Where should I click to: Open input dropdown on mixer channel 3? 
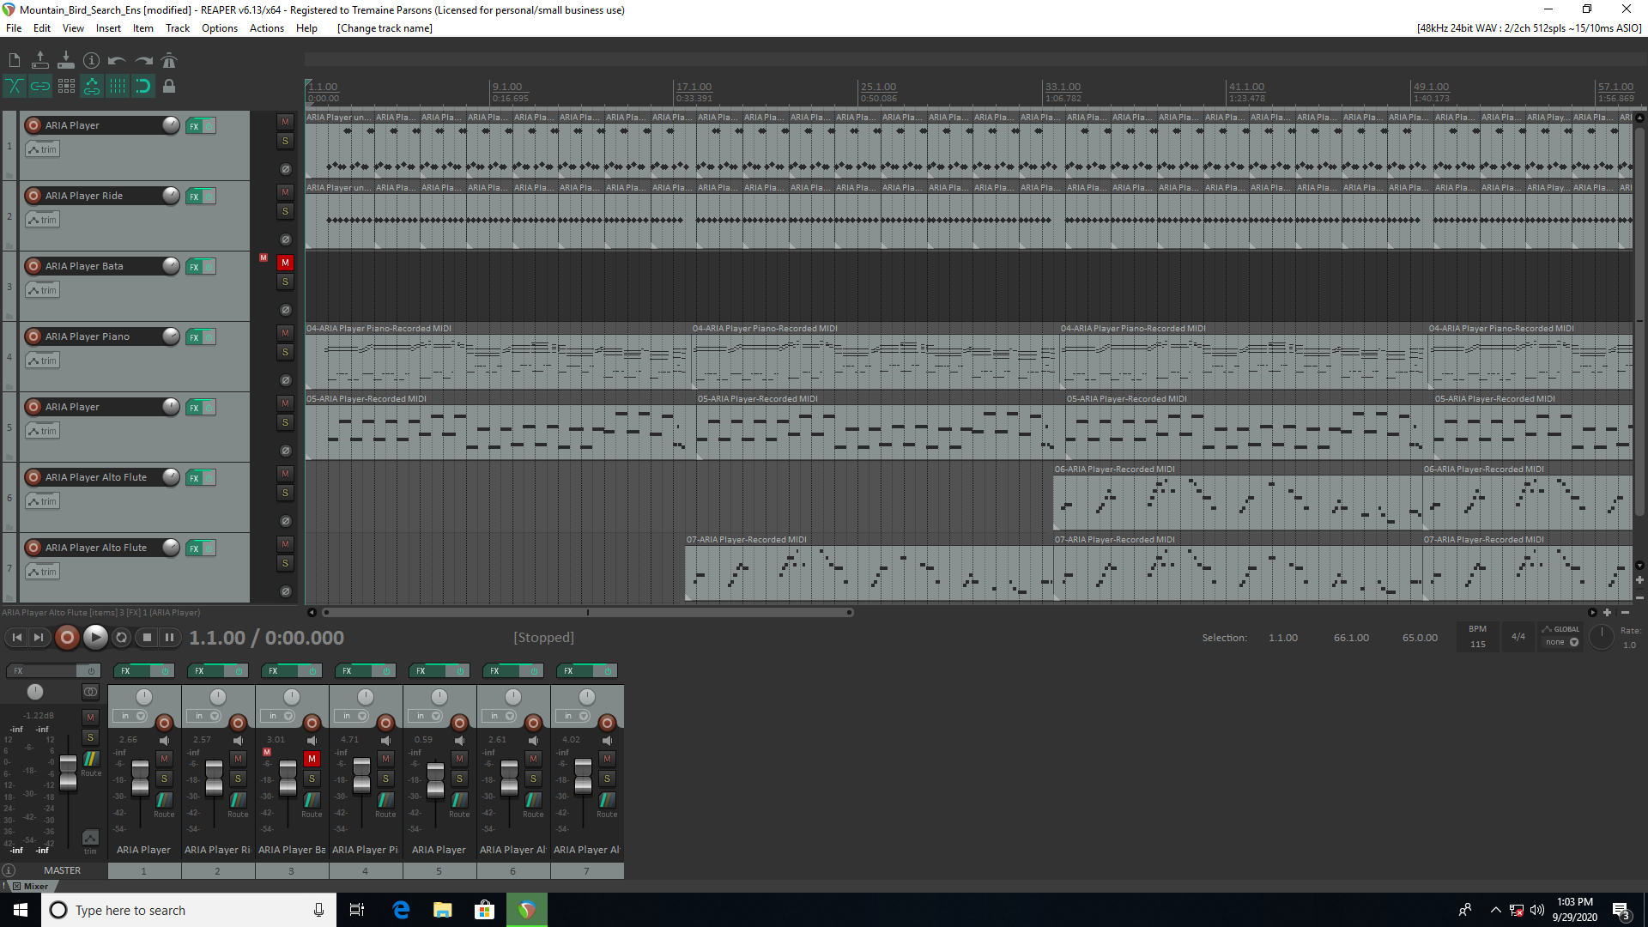pyautogui.click(x=280, y=716)
